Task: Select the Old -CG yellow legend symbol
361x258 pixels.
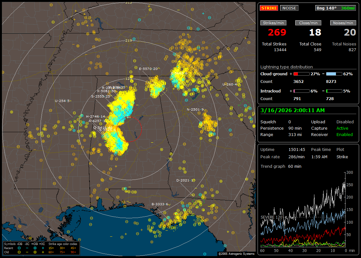Action: [x=19, y=252]
